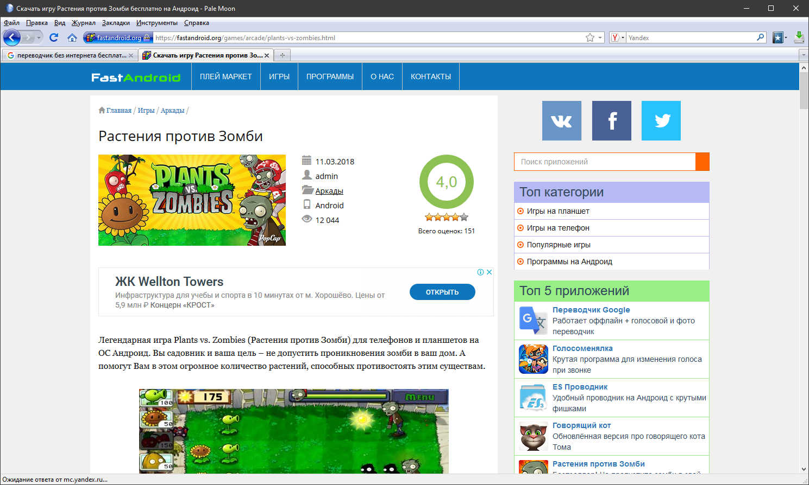Click the Plants vs. Zombies banner image
Screen dimensions: 809x485
[192, 200]
